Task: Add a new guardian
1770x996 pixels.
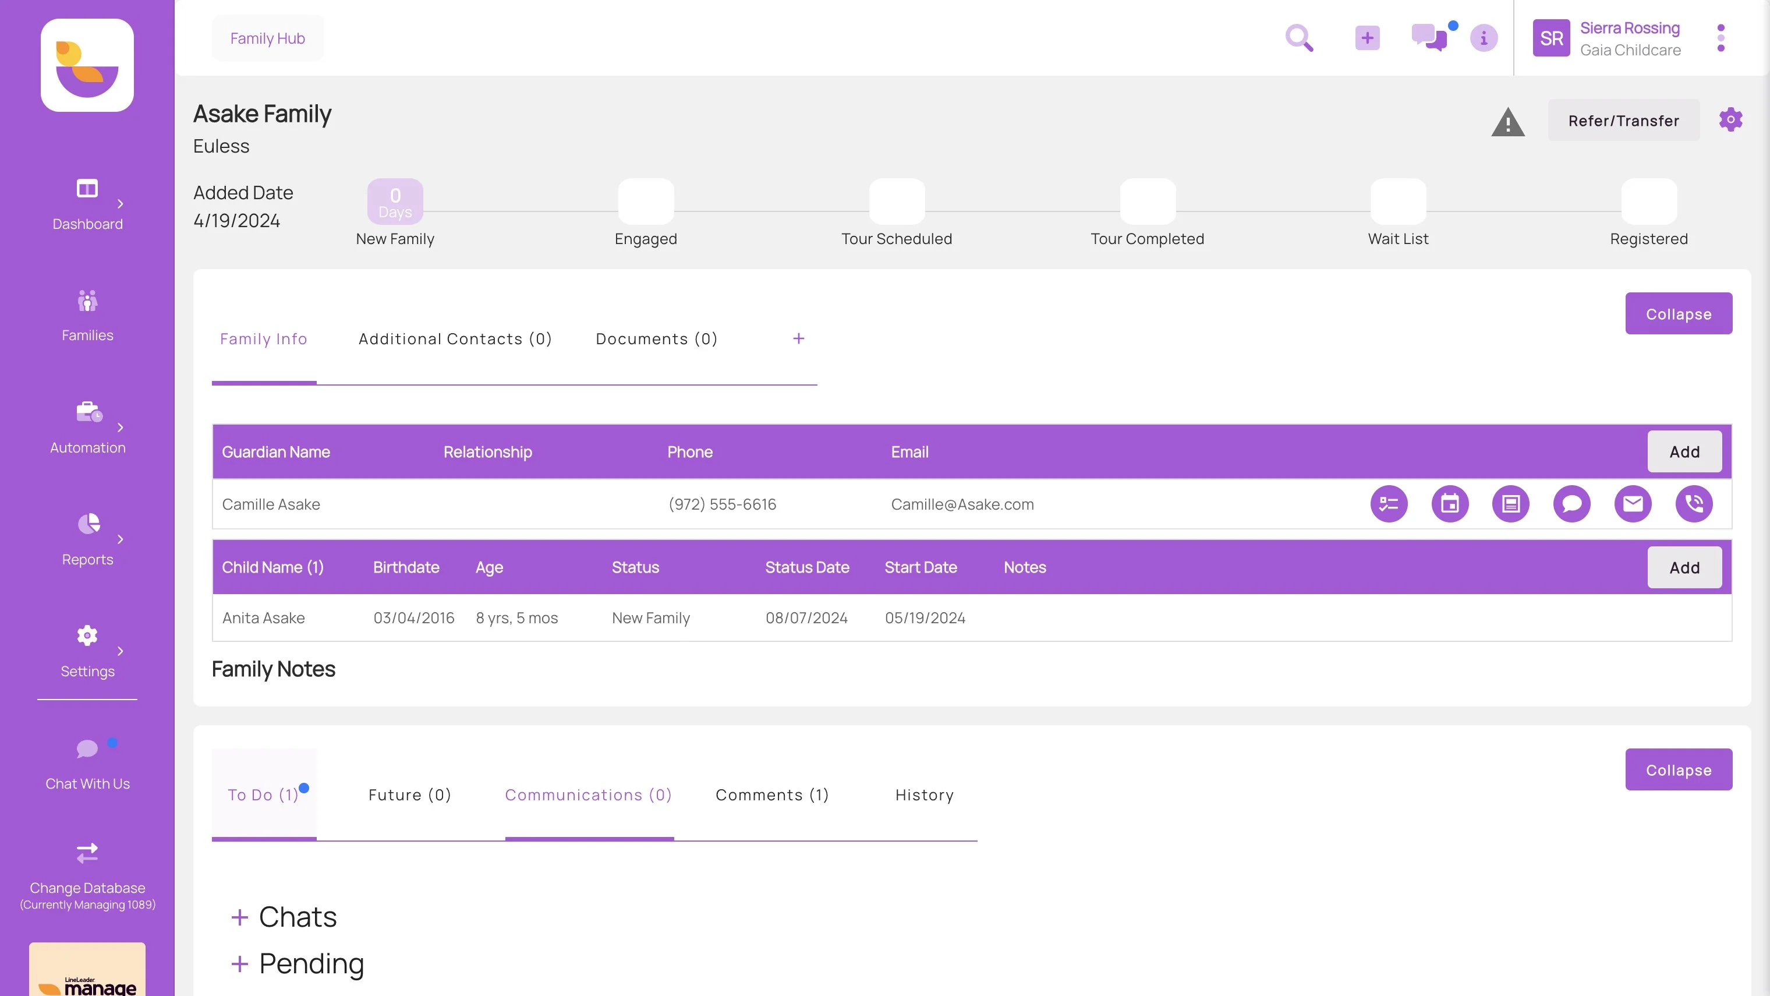Action: [x=1685, y=451]
